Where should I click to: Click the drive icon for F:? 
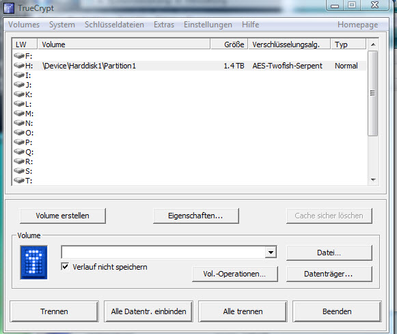(19, 55)
